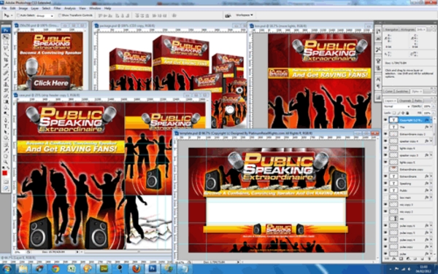Expand effects on 'speaker copy 4' layer
Screen dimensions: 438x274
click(x=431, y=141)
